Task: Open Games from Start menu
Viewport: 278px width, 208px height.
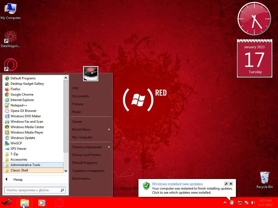Action: (x=91, y=122)
